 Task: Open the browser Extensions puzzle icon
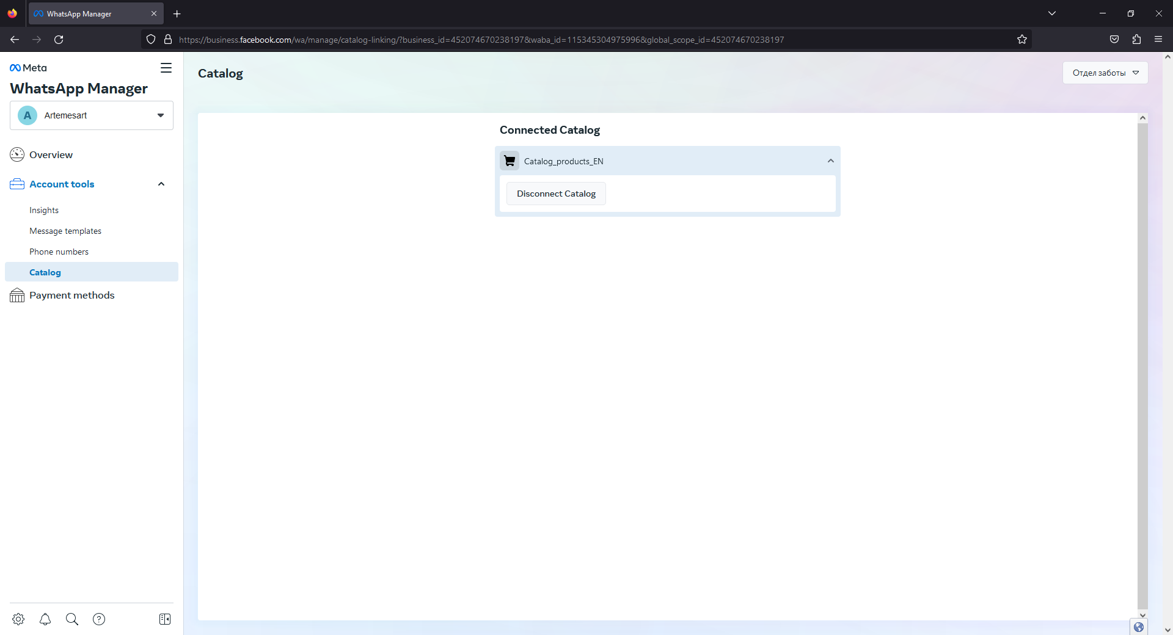[x=1136, y=40]
